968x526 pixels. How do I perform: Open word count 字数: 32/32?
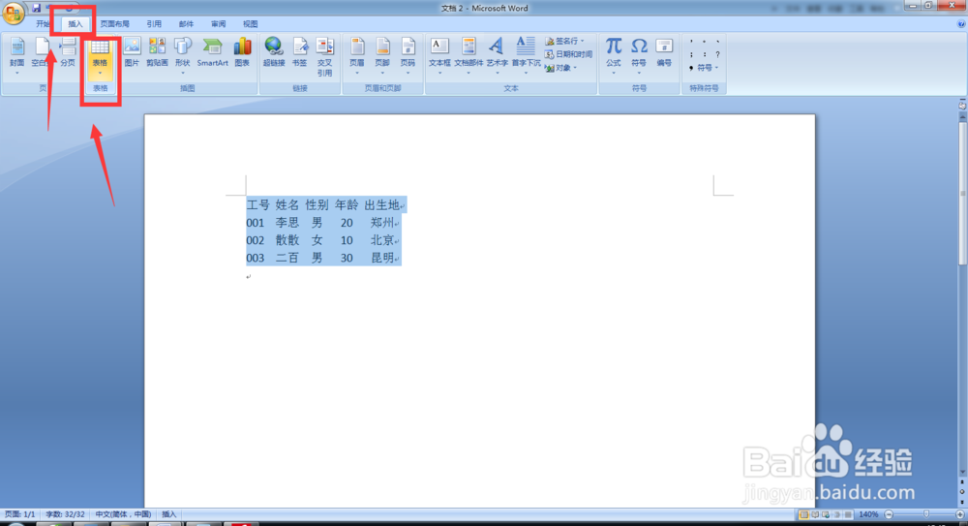click(65, 514)
